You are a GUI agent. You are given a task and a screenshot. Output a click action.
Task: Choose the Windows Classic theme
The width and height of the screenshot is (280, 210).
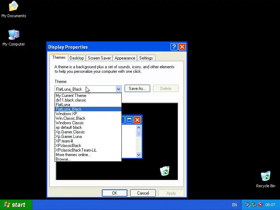point(88,123)
